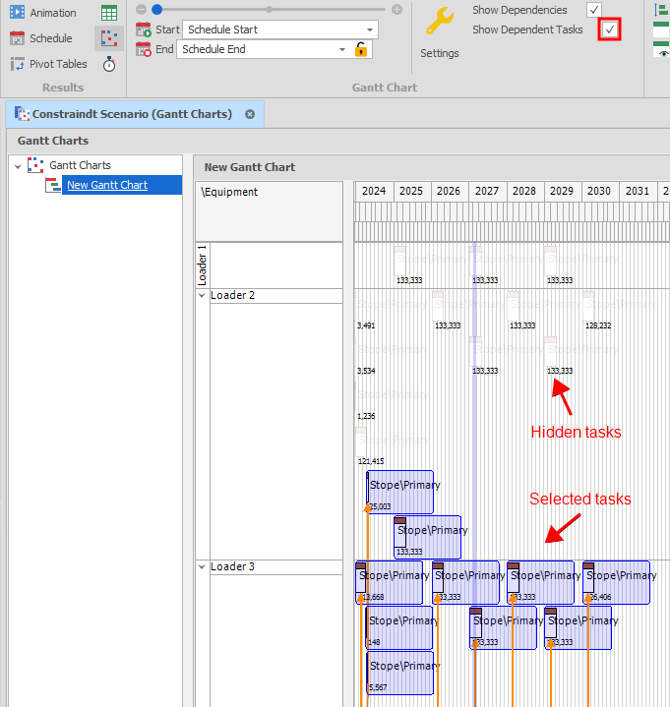The width and height of the screenshot is (670, 707).
Task: Collapse the Gantt Charts tree node
Action: pyautogui.click(x=18, y=166)
